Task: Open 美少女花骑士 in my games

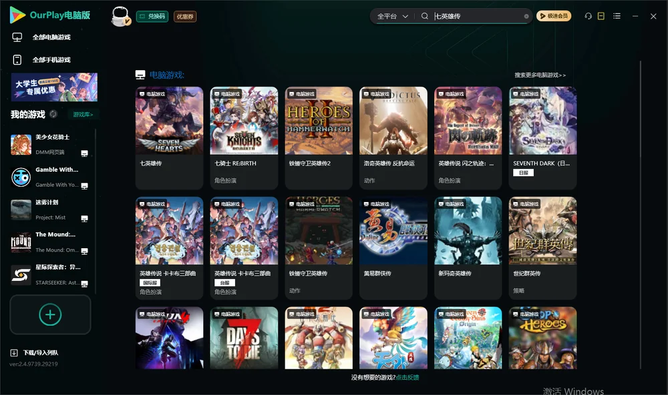Action: [50, 145]
